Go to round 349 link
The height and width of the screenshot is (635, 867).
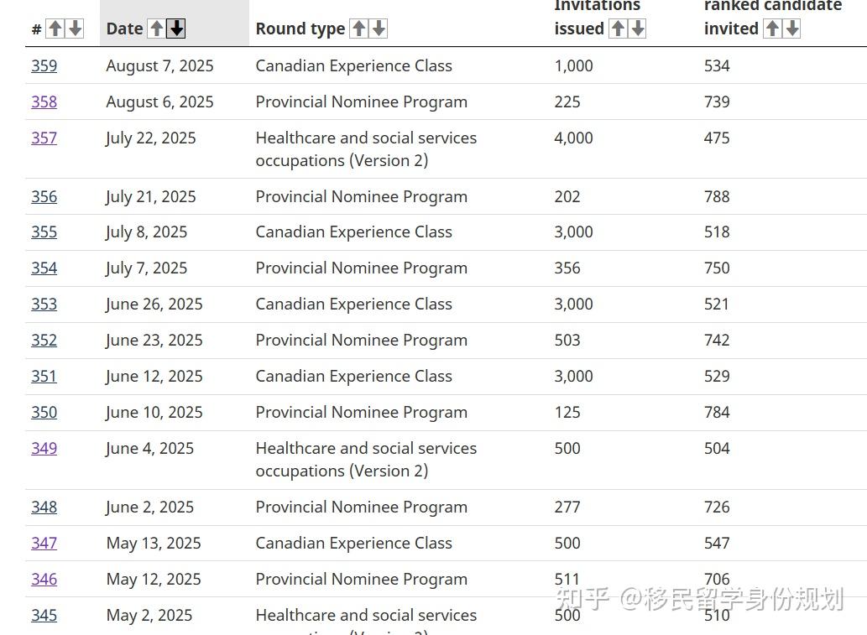coord(44,448)
